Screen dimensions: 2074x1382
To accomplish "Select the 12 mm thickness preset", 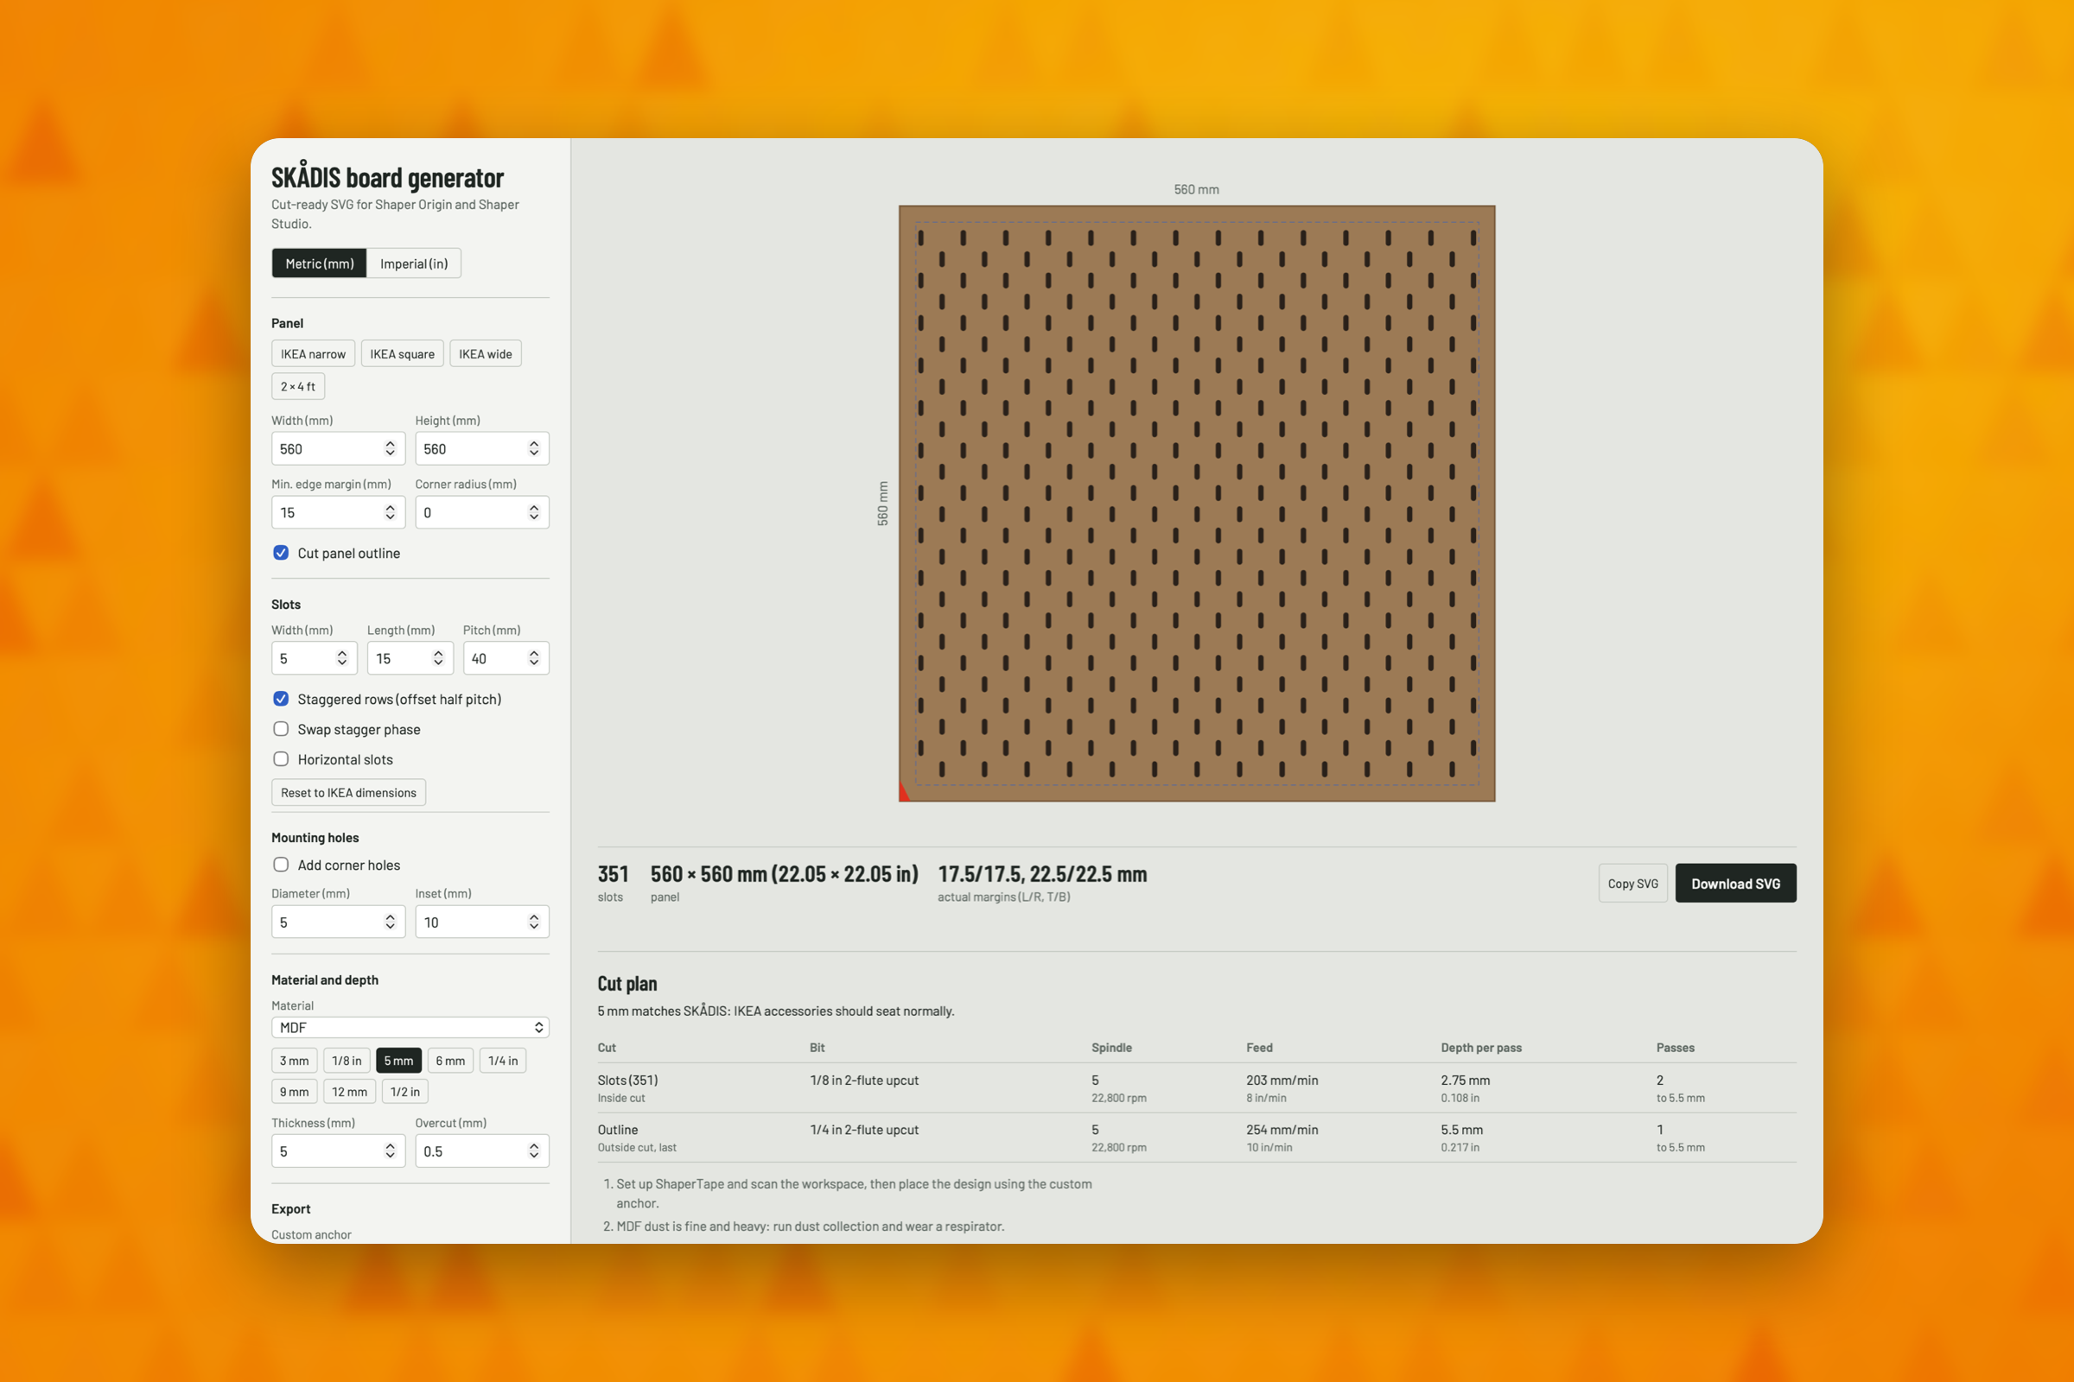I will pyautogui.click(x=349, y=1091).
